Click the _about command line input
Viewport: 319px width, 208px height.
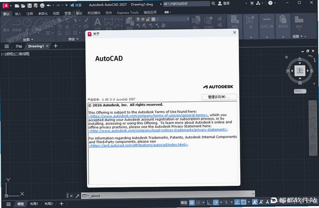pyautogui.click(x=168, y=196)
